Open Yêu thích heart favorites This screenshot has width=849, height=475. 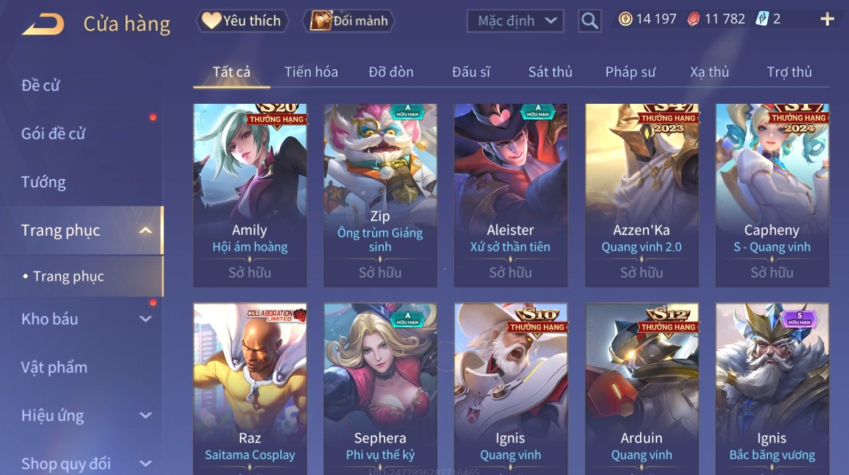coord(243,21)
